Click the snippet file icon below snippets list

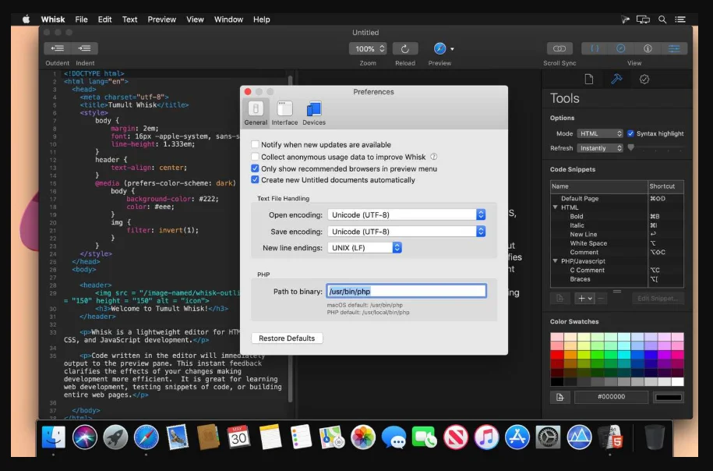(x=560, y=299)
